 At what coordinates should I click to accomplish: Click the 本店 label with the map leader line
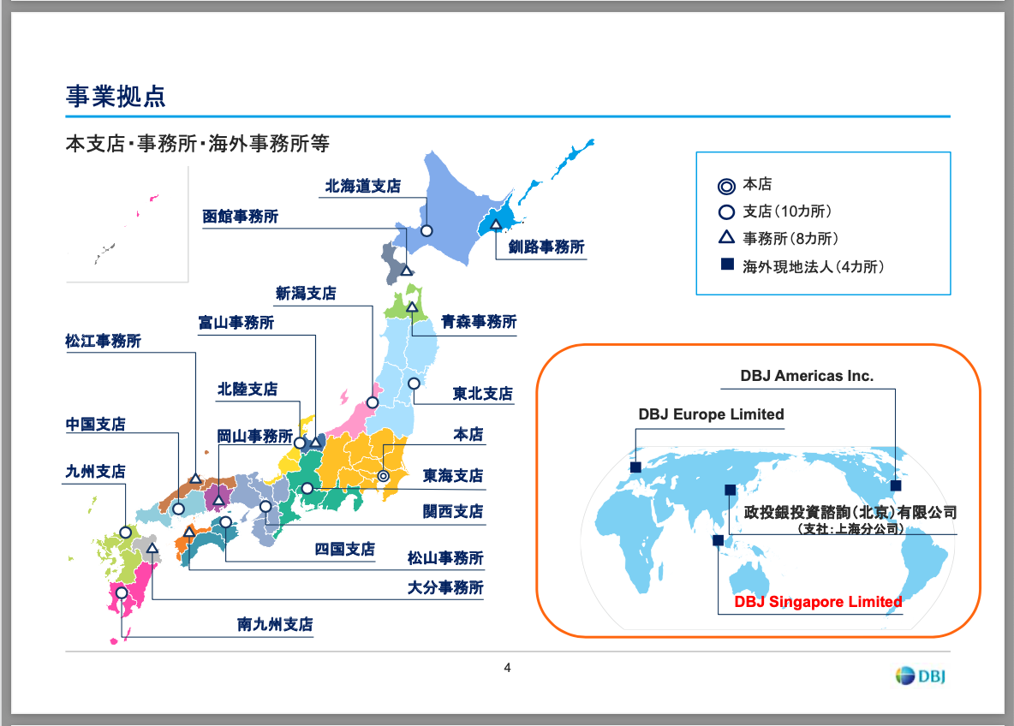tap(468, 434)
